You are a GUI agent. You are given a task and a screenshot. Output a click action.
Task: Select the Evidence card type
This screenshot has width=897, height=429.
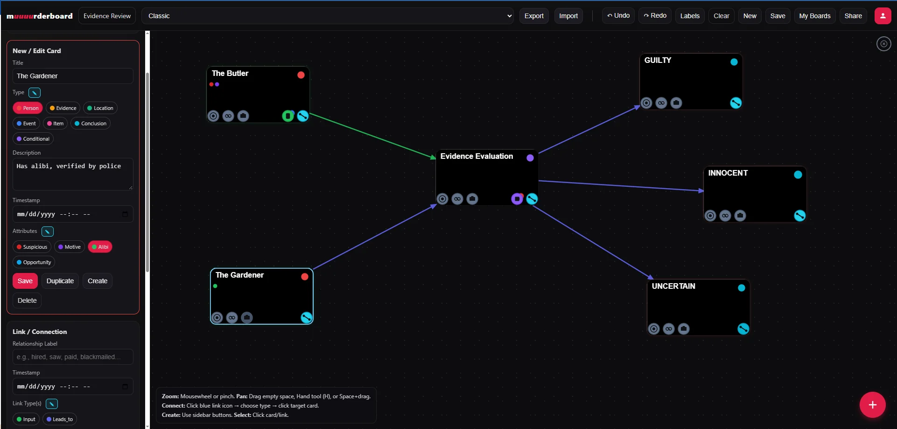(x=63, y=108)
